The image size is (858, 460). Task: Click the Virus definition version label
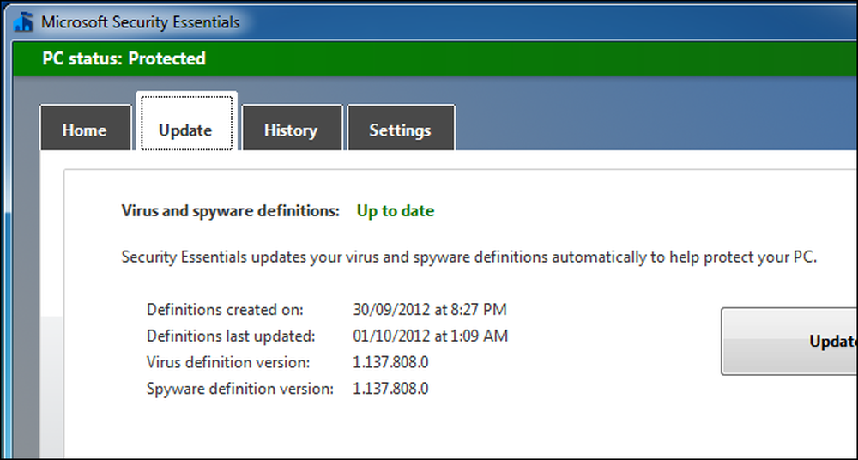[228, 362]
